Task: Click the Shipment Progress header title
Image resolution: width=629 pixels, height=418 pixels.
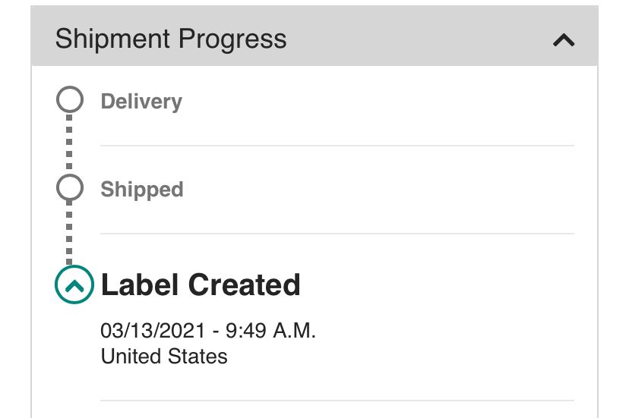Action: pyautogui.click(x=171, y=39)
